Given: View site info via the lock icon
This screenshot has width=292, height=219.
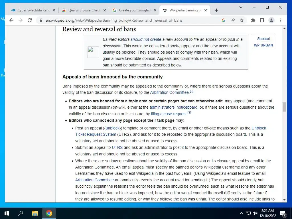Looking at the screenshot, I should pos(41,20).
